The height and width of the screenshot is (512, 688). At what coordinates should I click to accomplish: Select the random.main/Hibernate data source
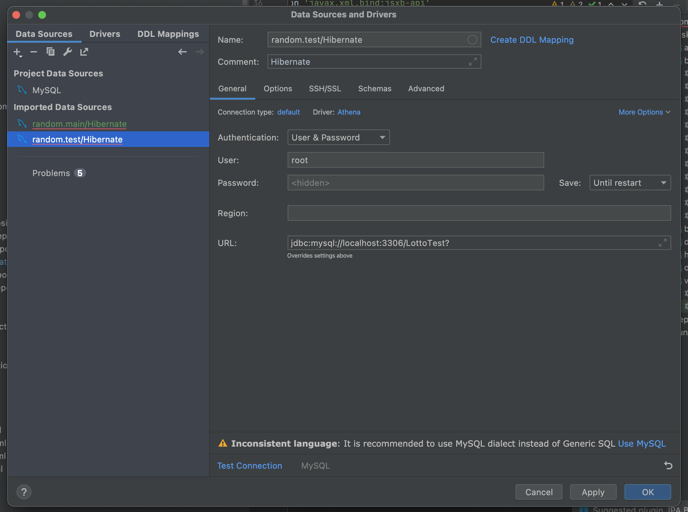[79, 124]
